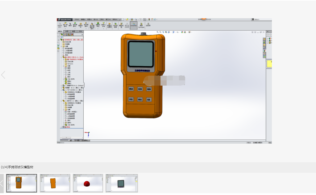The image size is (316, 195).
Task: Click the Exploded View (爆炸视图) icon
Action: click(121, 25)
